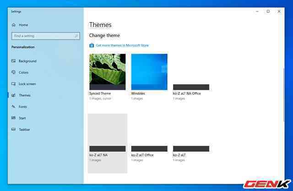The width and height of the screenshot is (293, 191).
Task: Open the Home settings page
Action: (23, 25)
